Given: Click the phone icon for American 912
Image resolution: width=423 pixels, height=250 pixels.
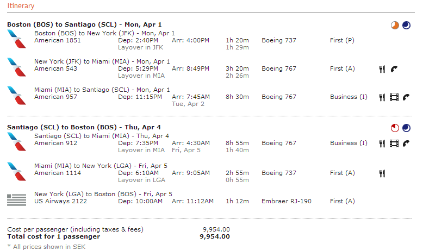Looking at the screenshot, I should [406, 143].
